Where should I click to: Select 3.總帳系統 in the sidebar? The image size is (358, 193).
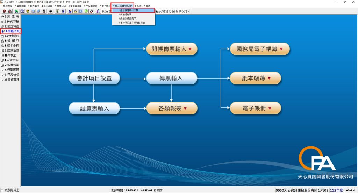coord(10,31)
